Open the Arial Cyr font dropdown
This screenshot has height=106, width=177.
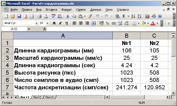[36, 23]
